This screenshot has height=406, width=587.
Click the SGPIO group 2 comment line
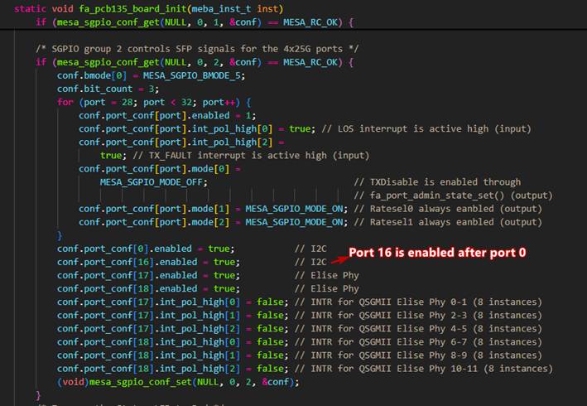point(197,49)
